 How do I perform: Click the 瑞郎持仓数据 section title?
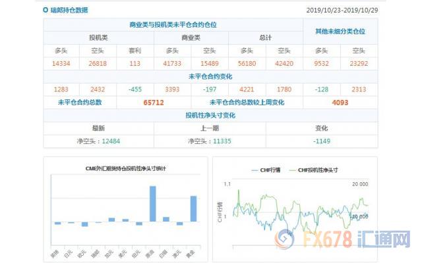(x=69, y=11)
